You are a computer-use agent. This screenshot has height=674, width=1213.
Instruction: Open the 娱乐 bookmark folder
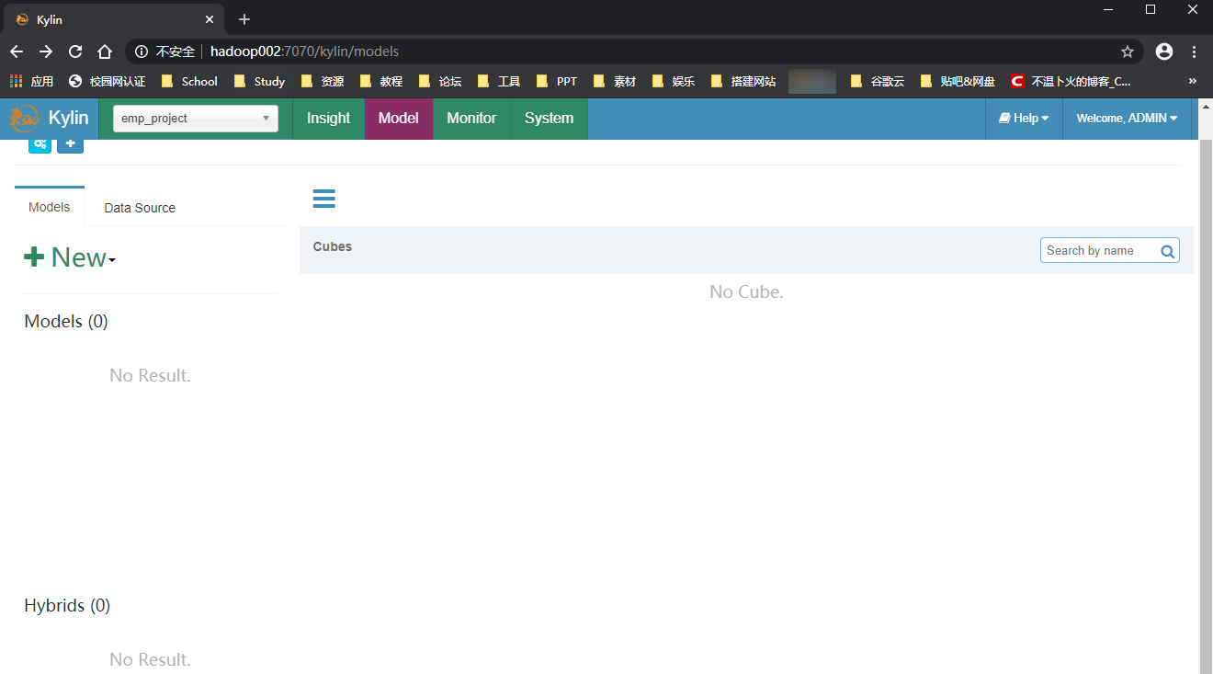674,81
